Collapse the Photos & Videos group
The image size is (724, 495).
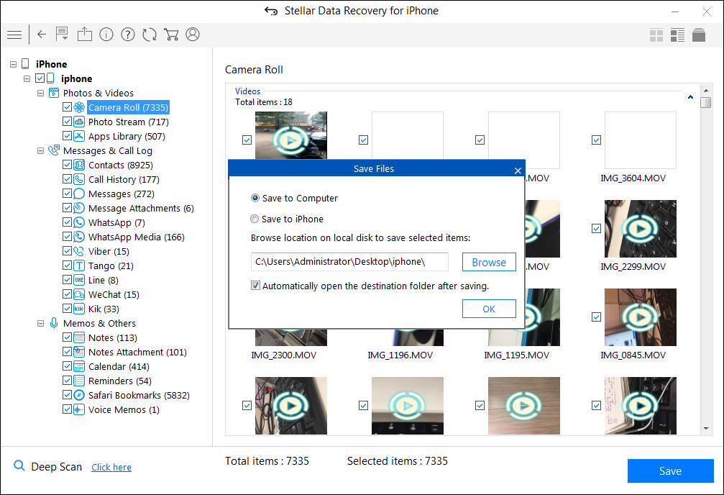tap(41, 94)
